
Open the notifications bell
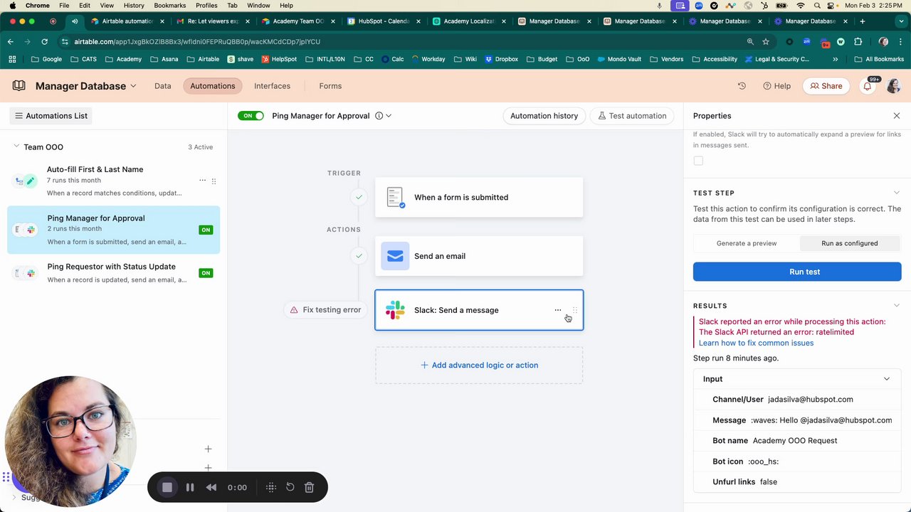pos(867,86)
